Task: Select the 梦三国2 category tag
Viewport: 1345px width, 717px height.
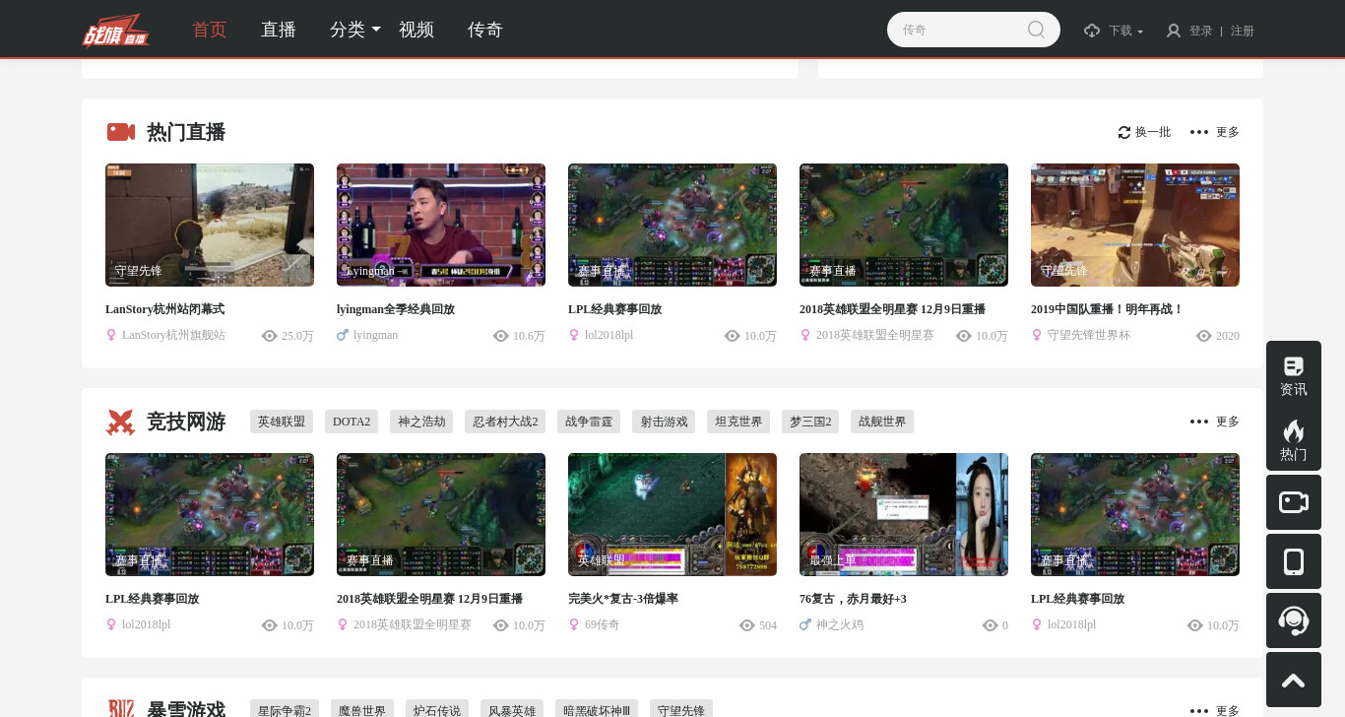Action: point(810,422)
